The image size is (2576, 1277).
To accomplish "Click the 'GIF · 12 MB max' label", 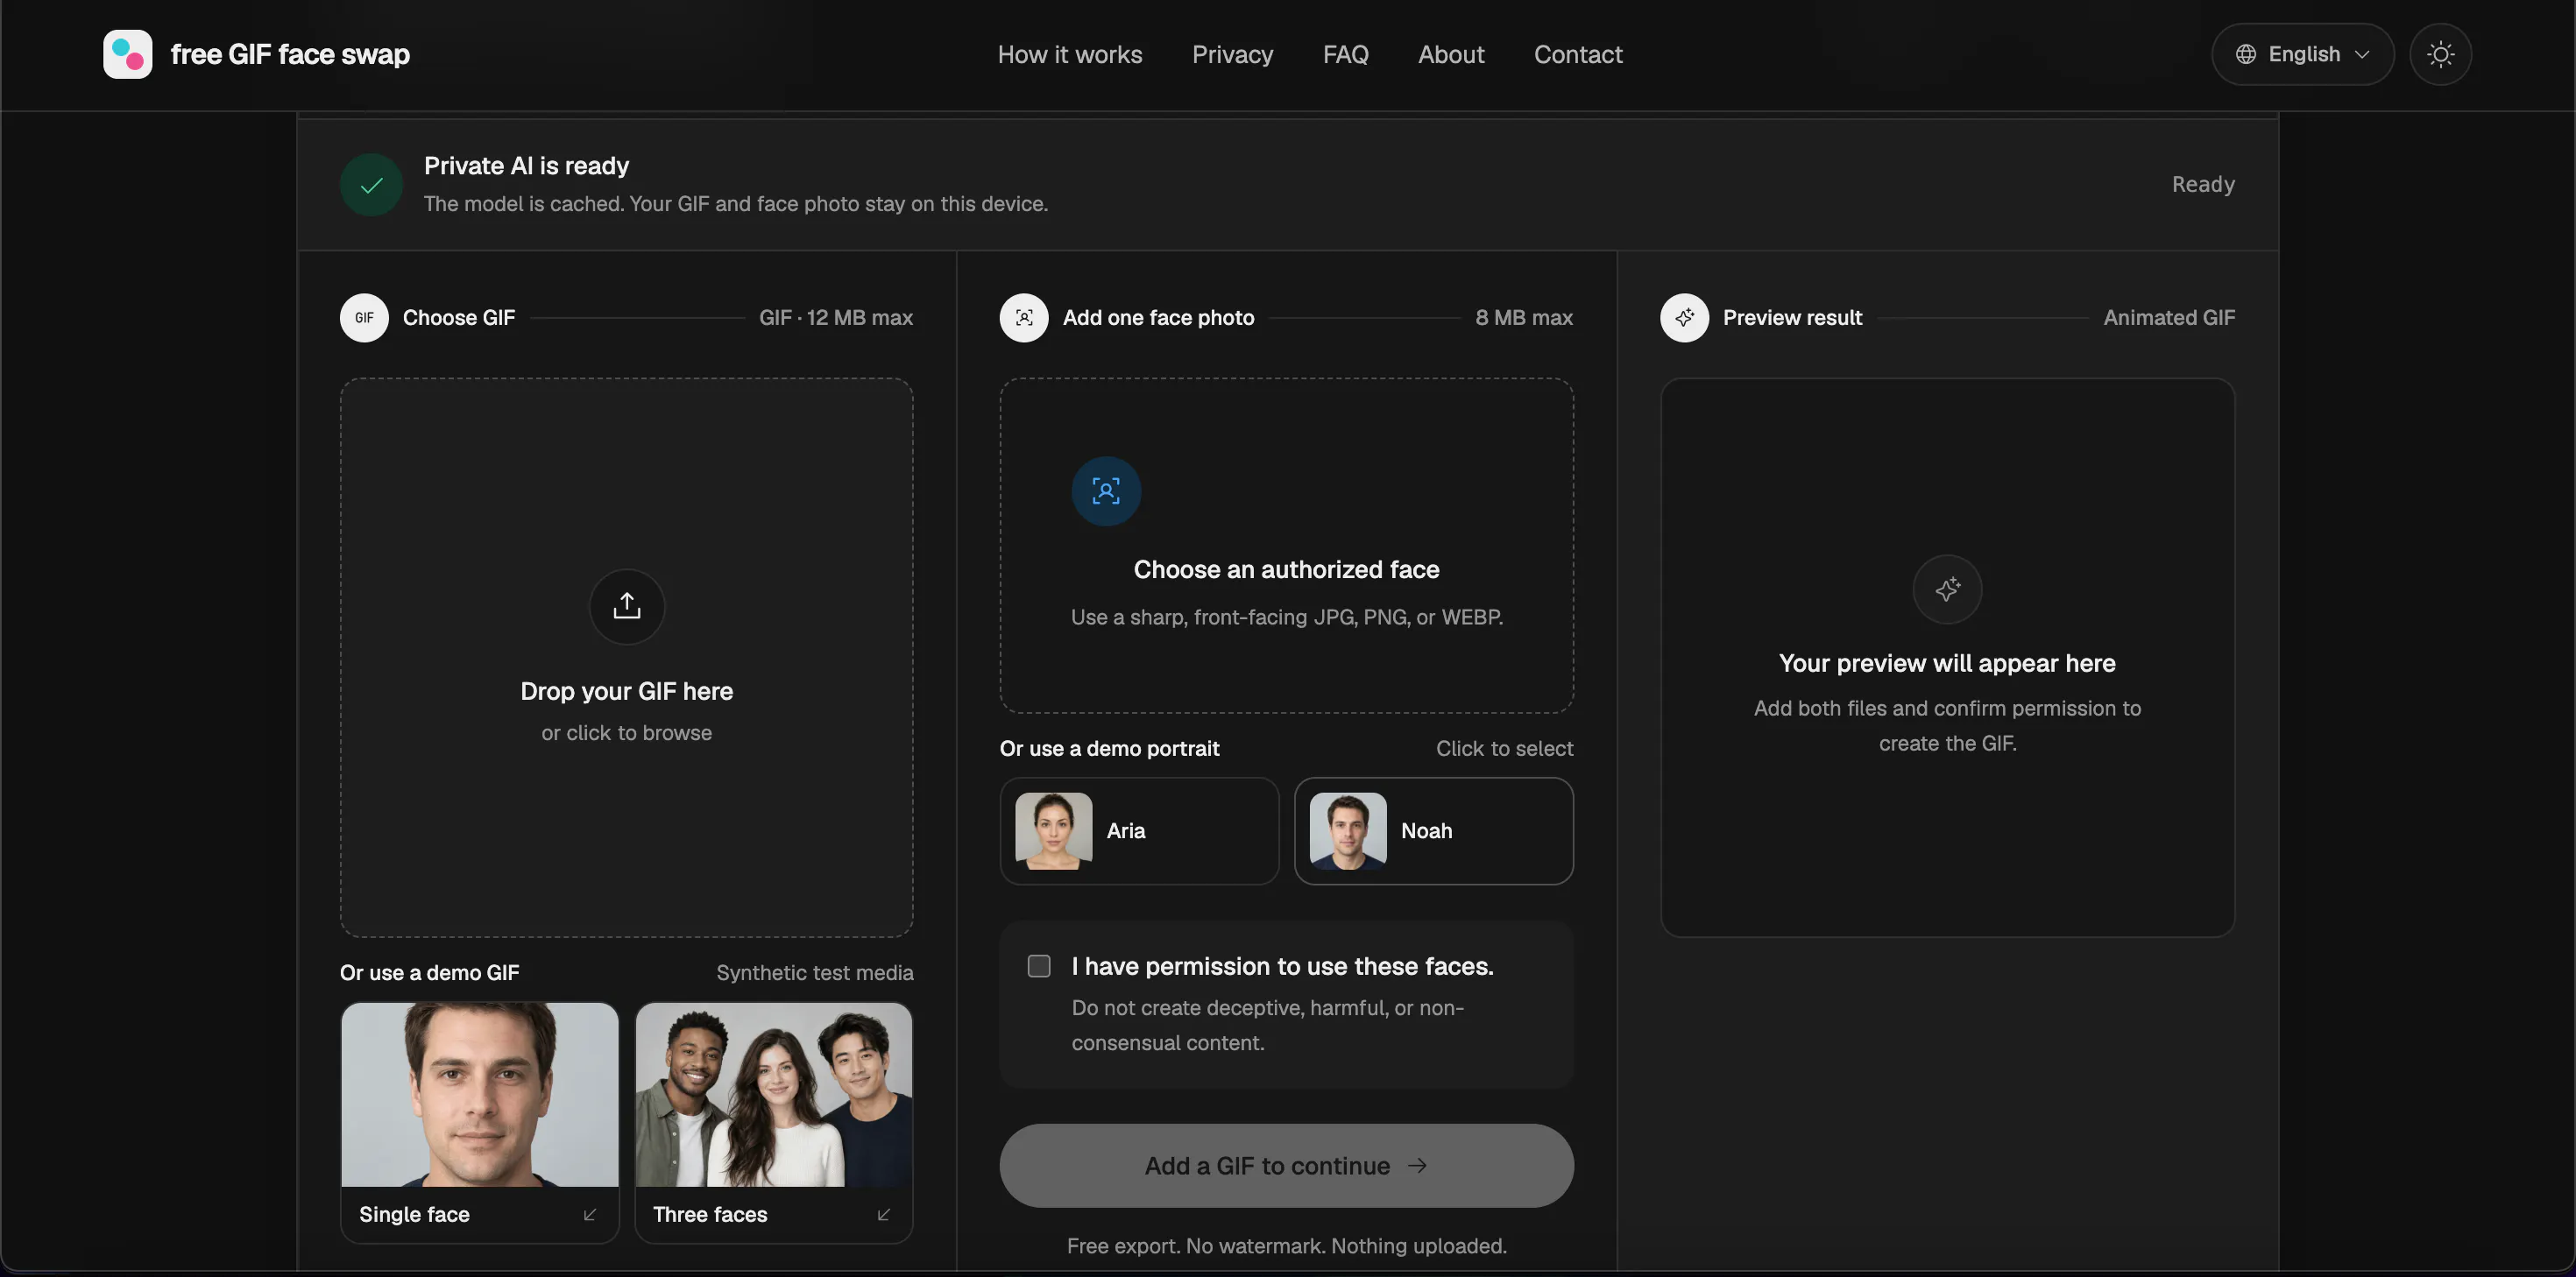I will coord(836,318).
